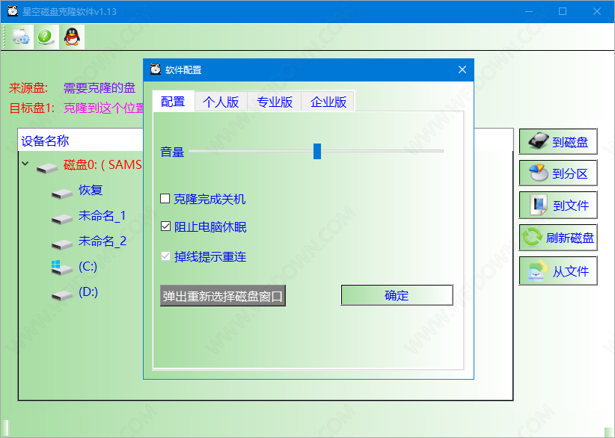
Task: Maximize the 星空磁盘克隆软件 main window
Action: click(x=563, y=11)
